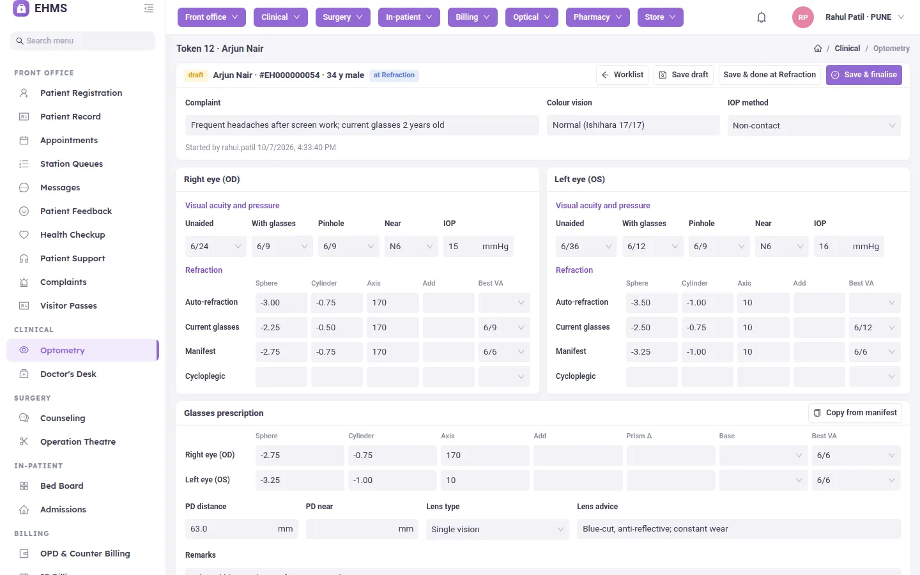The height and width of the screenshot is (575, 920).
Task: Click the Patient Feedback smiley icon
Action: click(24, 211)
